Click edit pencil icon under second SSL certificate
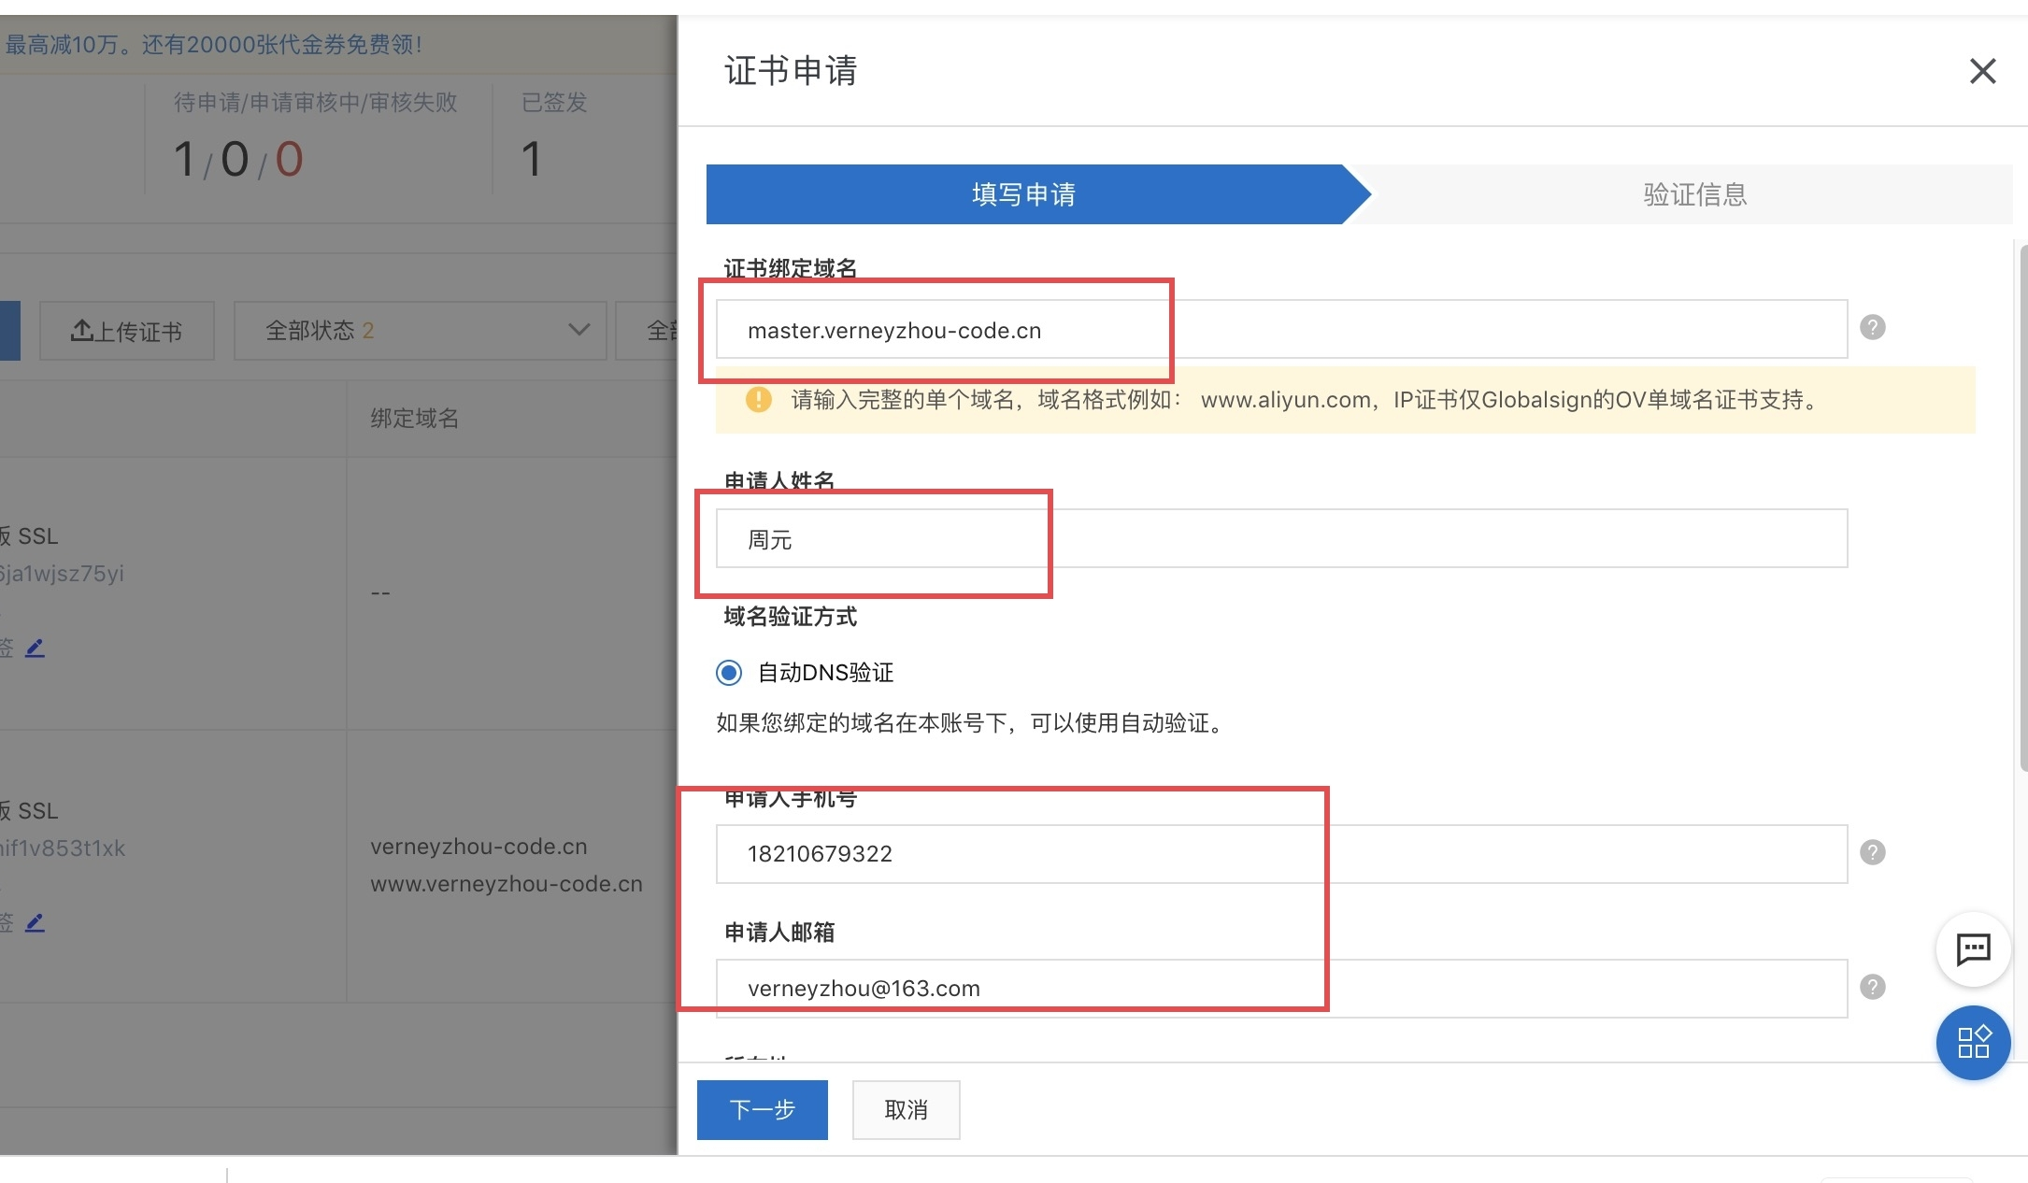Viewport: 2028px width, 1183px height. (35, 922)
